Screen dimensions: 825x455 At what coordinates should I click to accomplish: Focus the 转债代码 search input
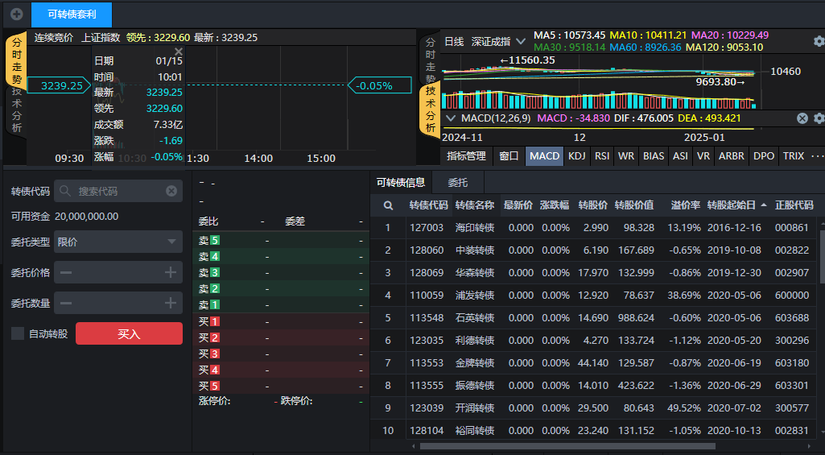(118, 191)
